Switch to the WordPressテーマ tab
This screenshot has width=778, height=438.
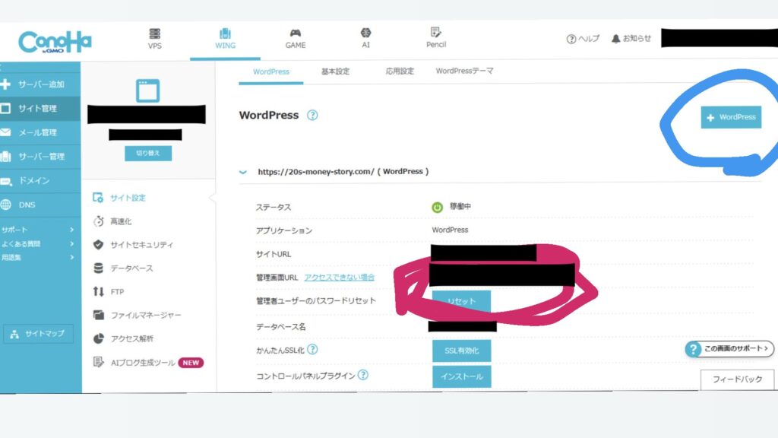coord(464,71)
